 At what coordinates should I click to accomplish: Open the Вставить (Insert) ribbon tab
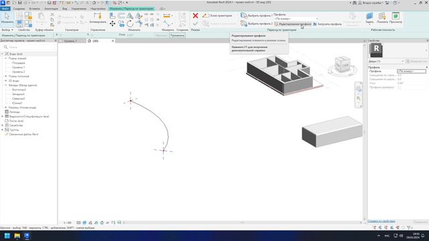(34, 9)
